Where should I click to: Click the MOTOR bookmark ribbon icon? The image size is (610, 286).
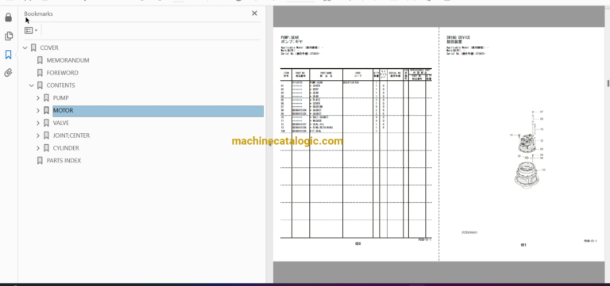46,111
